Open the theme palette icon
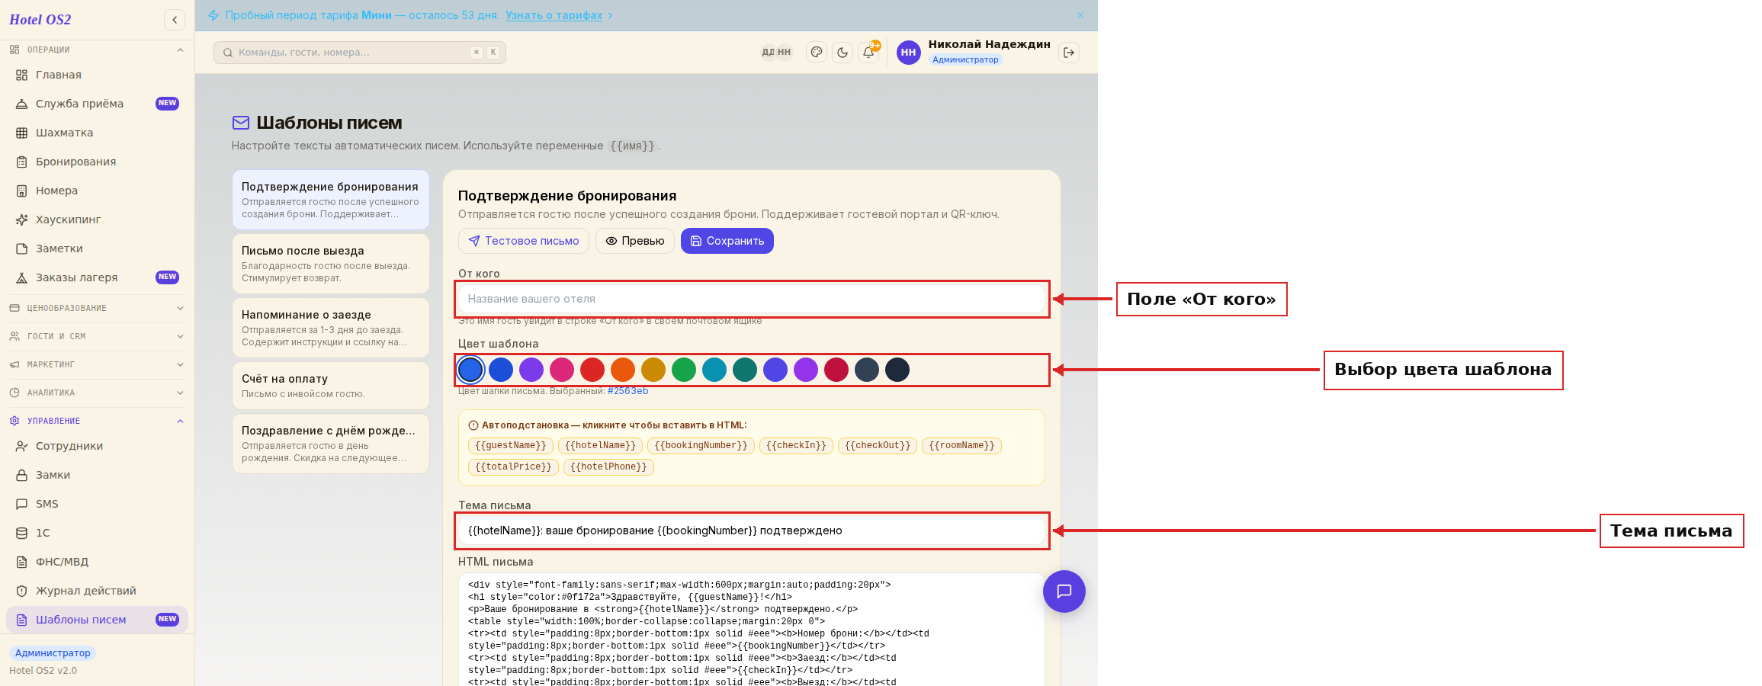Image resolution: width=1762 pixels, height=686 pixels. coord(817,53)
